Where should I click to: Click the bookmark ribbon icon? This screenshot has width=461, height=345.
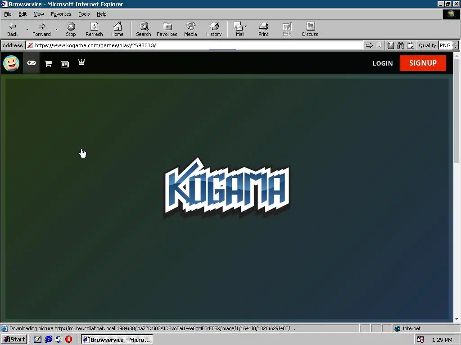379,45
